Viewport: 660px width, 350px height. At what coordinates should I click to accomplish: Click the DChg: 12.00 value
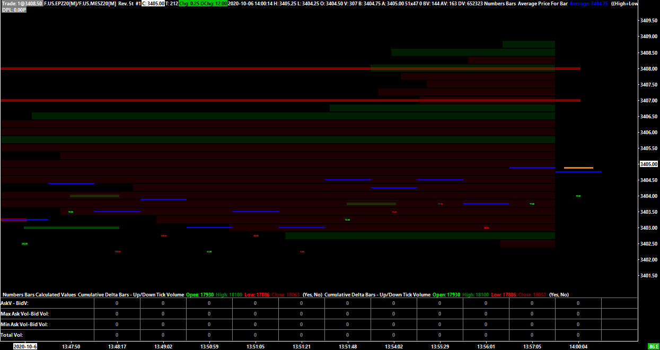point(214,3)
